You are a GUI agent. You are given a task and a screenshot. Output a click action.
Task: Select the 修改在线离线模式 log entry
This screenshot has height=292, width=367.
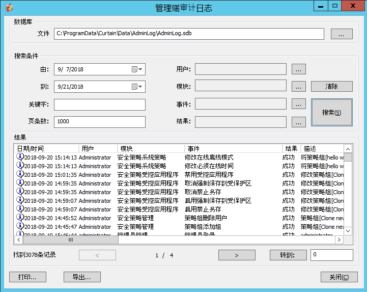click(x=179, y=157)
